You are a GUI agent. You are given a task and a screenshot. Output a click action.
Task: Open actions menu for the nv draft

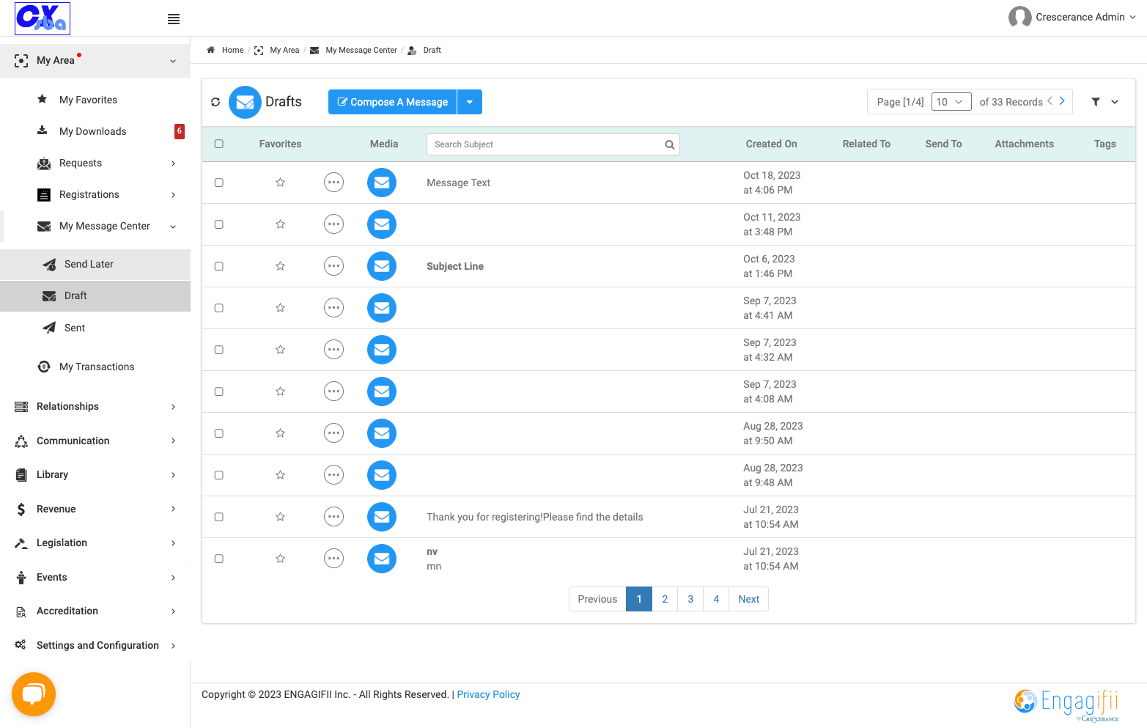click(333, 559)
